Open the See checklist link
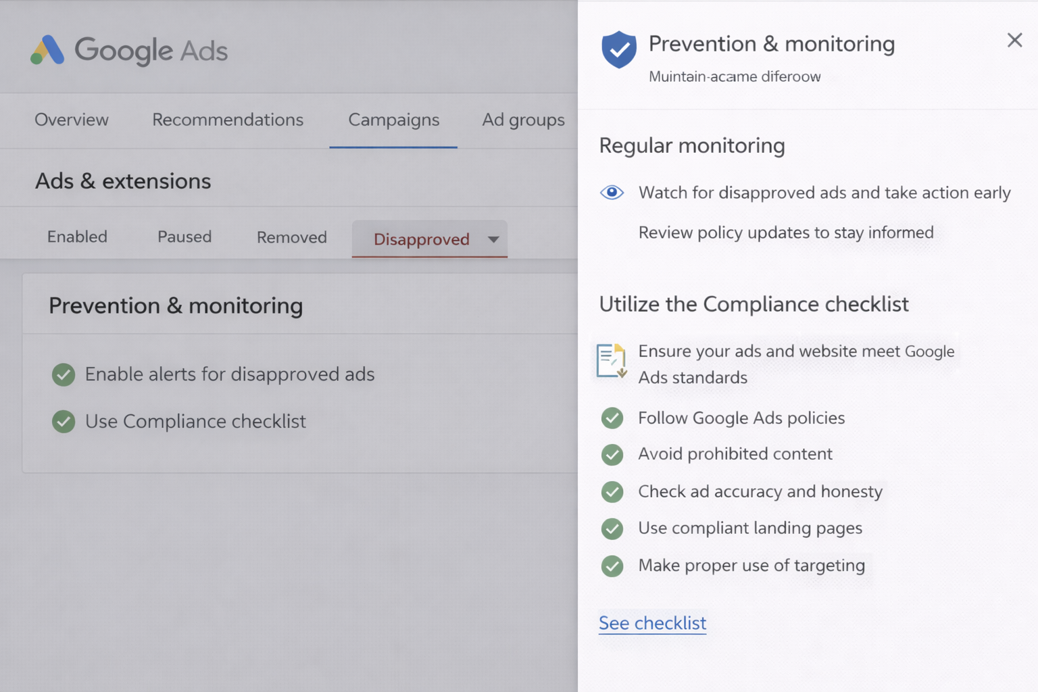 point(651,622)
